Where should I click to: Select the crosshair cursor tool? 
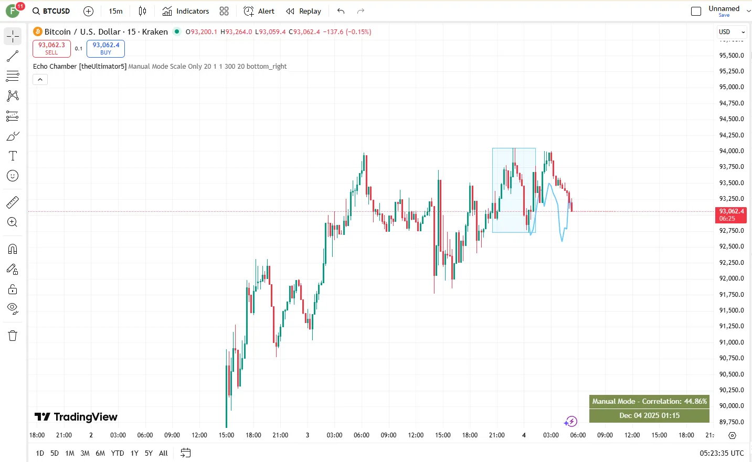coord(13,36)
